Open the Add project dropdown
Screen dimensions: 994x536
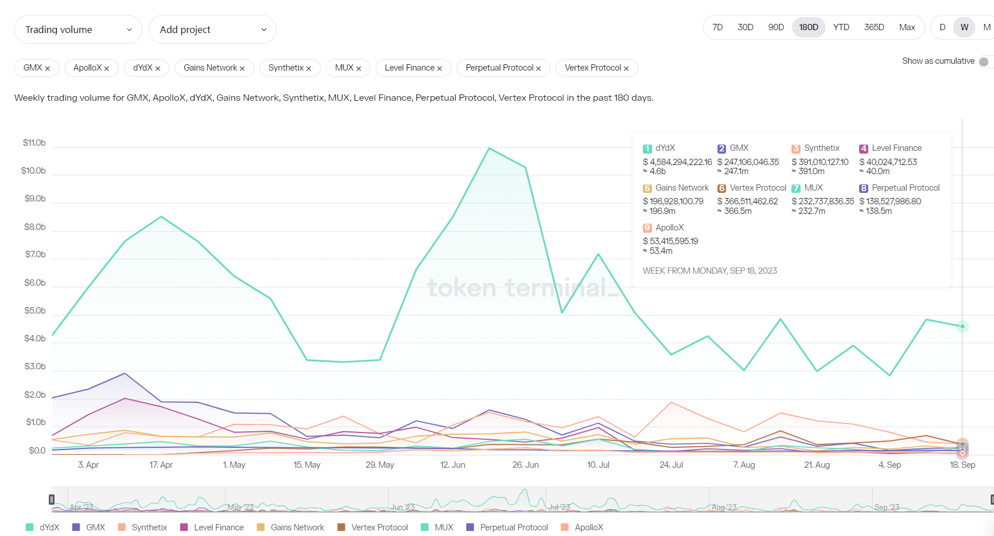tap(212, 30)
